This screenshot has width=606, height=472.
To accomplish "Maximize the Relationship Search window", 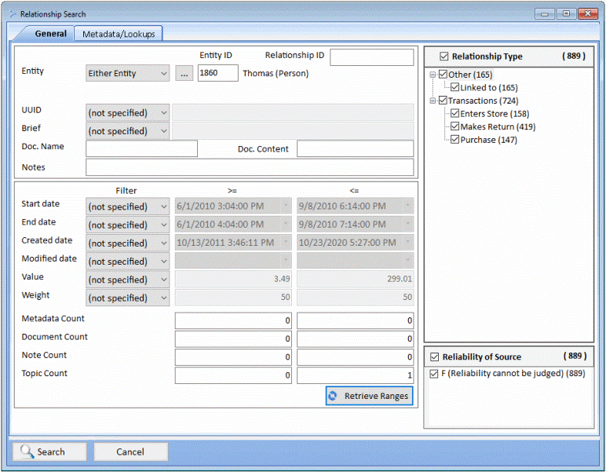I will pos(565,13).
